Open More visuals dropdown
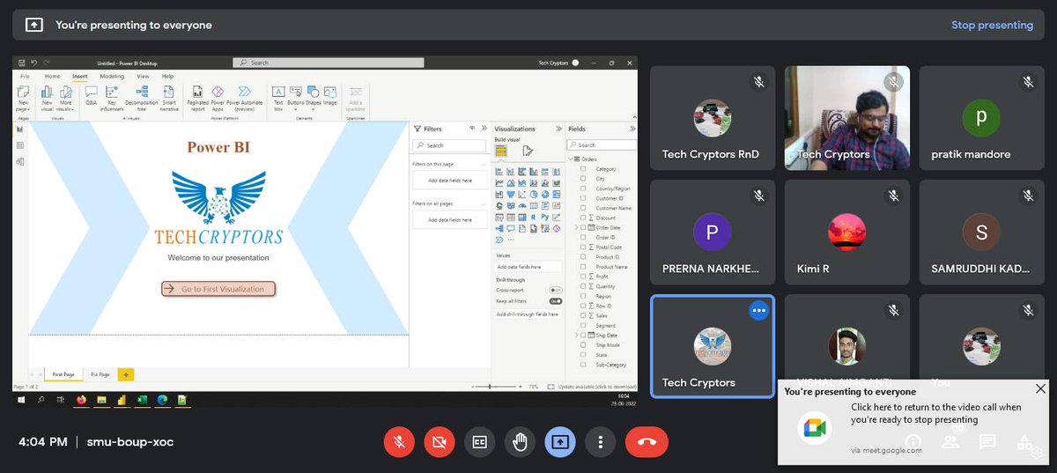 [x=67, y=100]
